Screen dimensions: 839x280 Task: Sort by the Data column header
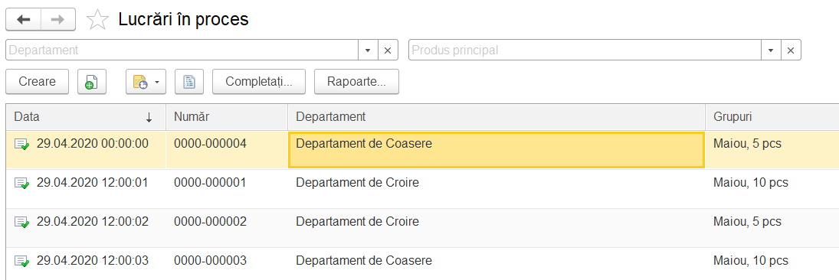86,117
